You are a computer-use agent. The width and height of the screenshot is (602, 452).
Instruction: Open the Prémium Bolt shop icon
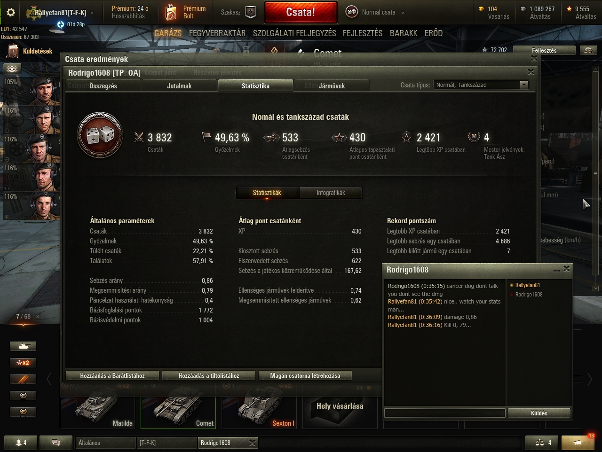click(x=171, y=13)
